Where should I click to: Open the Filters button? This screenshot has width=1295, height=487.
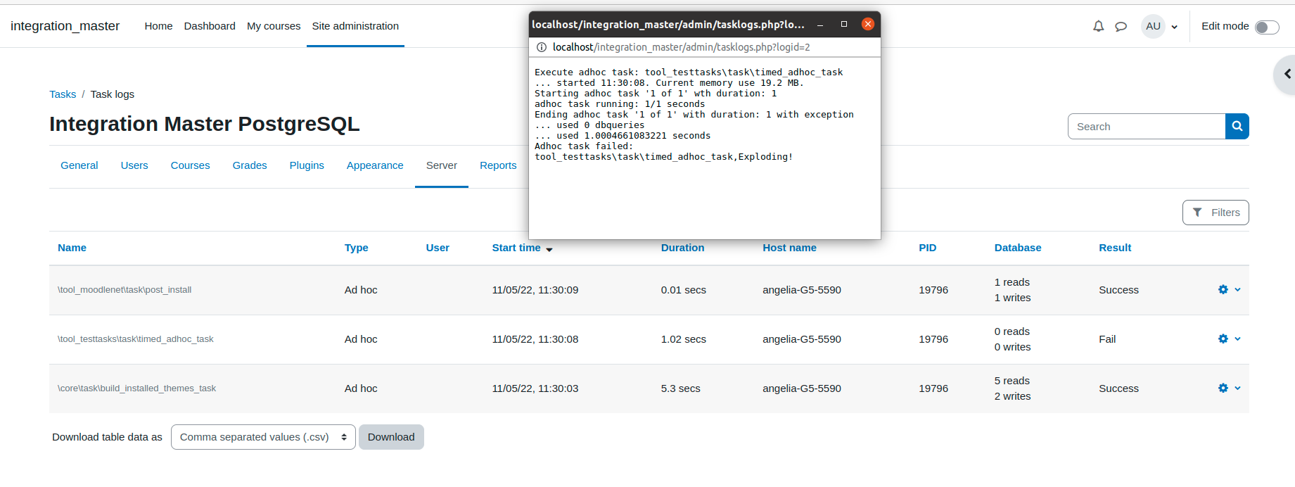[1216, 213]
